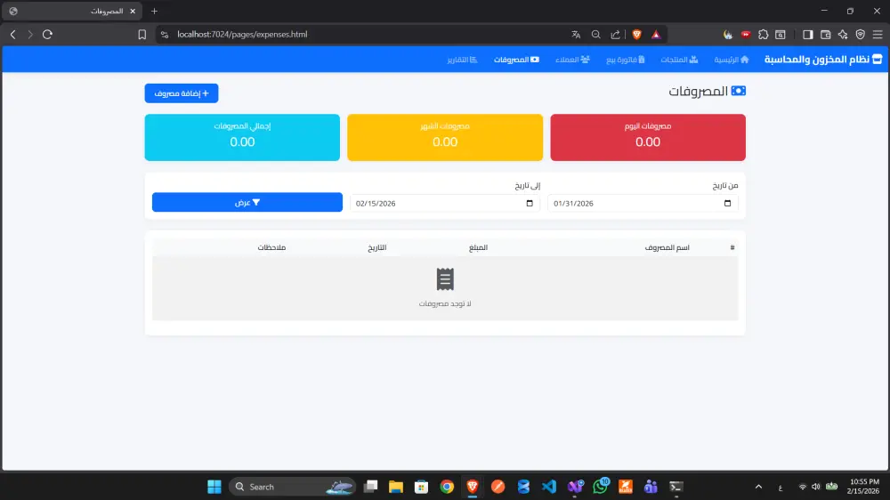Click the taskbar Search box
The height and width of the screenshot is (500, 890).
tap(292, 487)
